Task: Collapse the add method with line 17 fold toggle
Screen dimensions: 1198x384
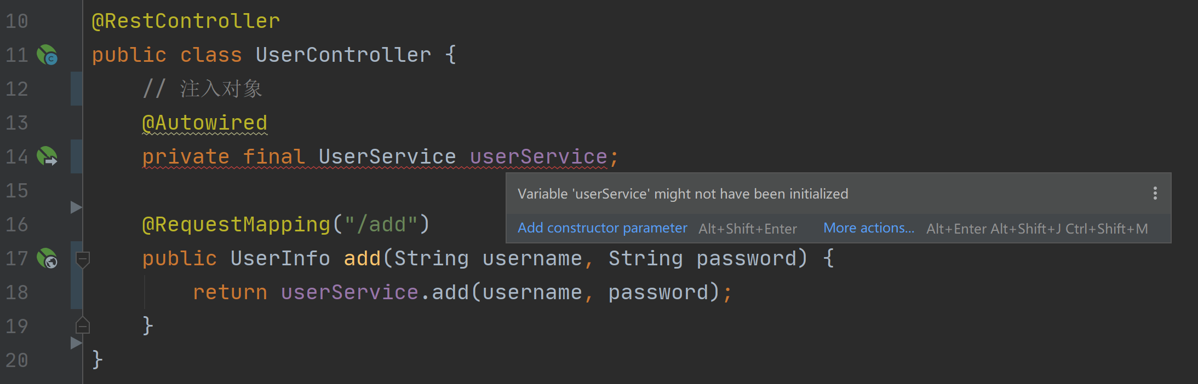Action: [x=83, y=259]
